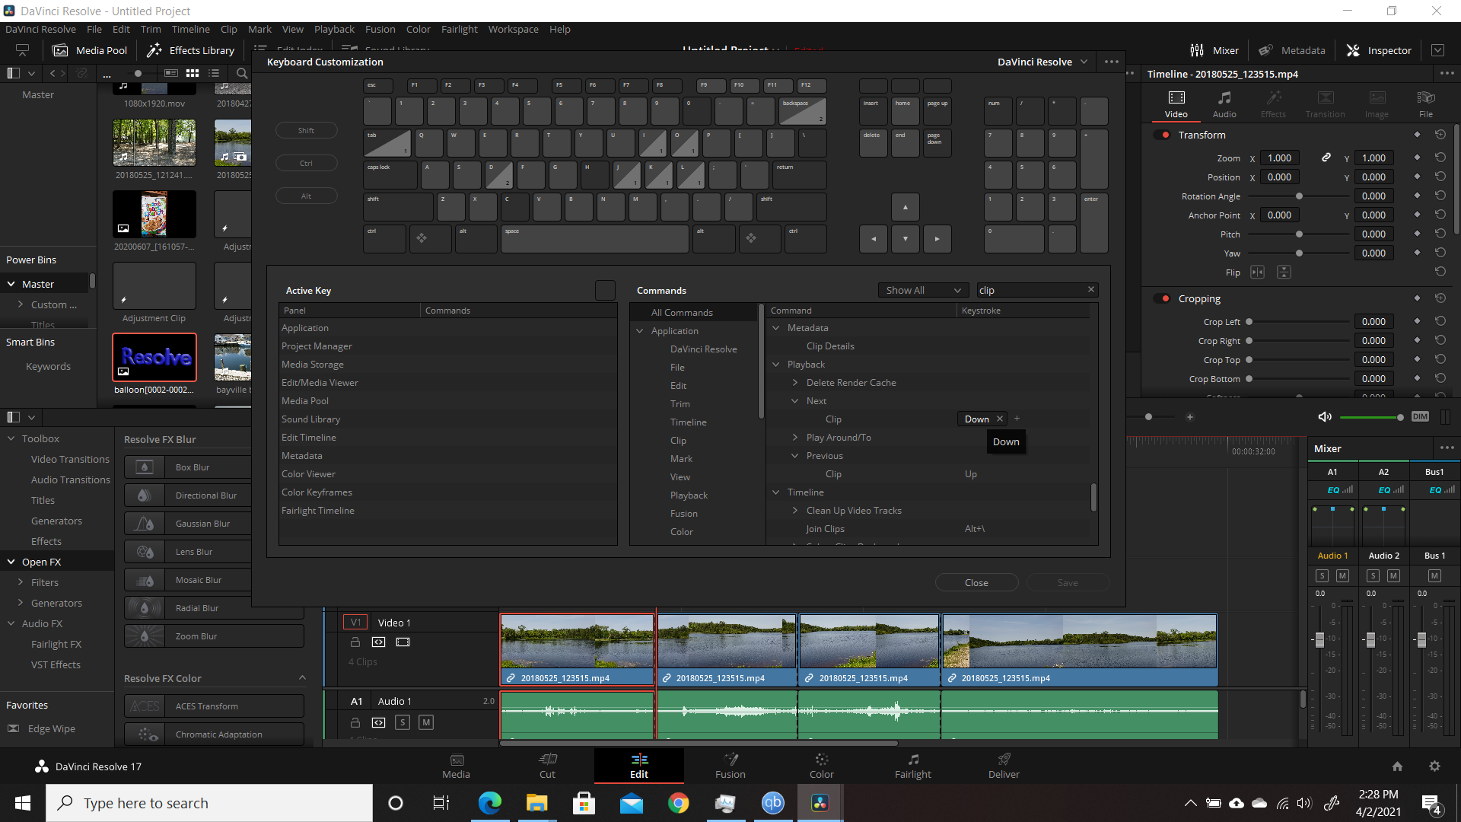The image size is (1461, 822).
Task: Mute the Audio 1 timeline track
Action: (426, 722)
